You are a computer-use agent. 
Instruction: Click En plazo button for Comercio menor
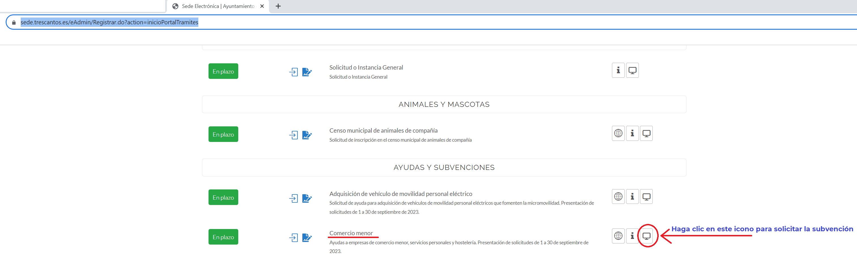coord(223,237)
